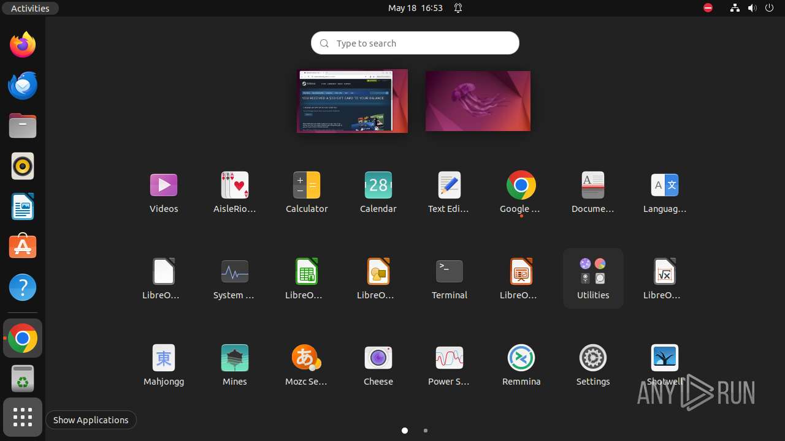Launch Cheese webcam app
The image size is (785, 441).
click(x=378, y=358)
